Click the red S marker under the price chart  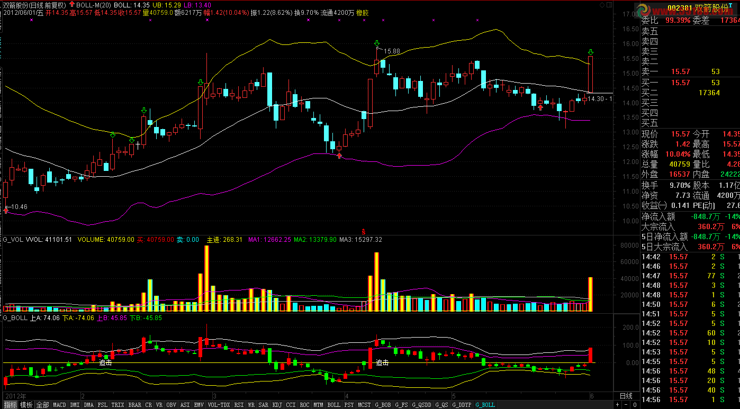tap(364, 232)
